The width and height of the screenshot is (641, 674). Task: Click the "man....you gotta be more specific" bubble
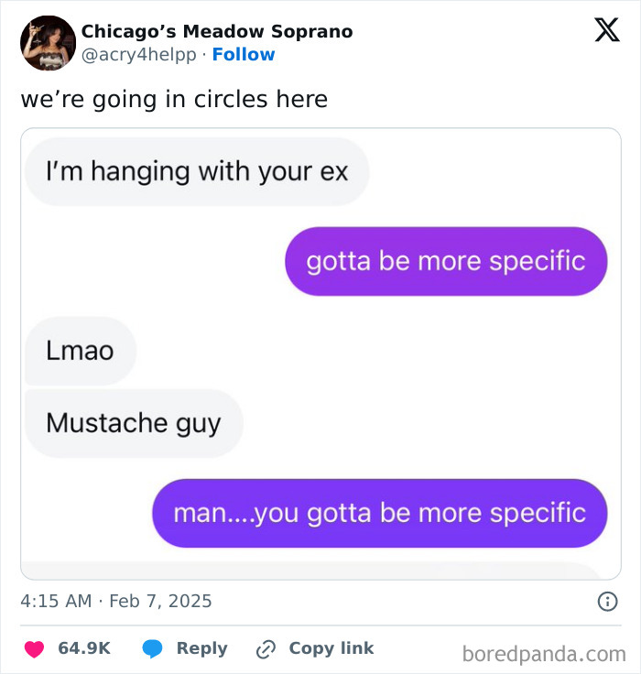(379, 513)
